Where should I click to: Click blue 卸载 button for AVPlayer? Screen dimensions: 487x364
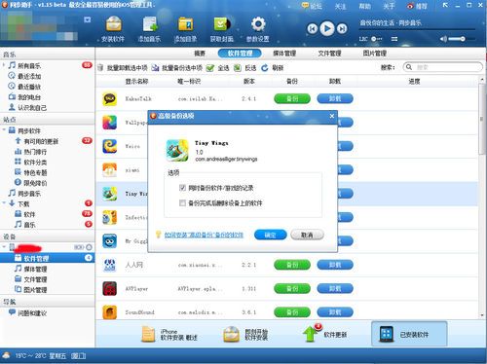pyautogui.click(x=335, y=288)
